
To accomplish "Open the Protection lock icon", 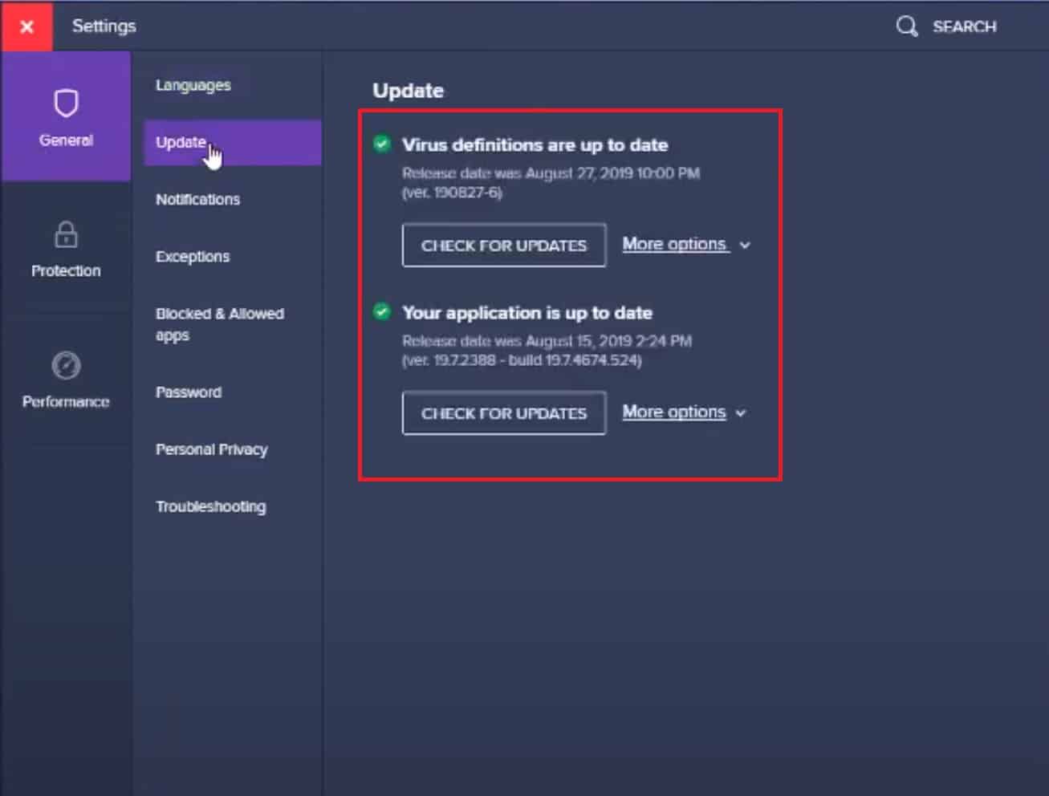I will [x=66, y=234].
